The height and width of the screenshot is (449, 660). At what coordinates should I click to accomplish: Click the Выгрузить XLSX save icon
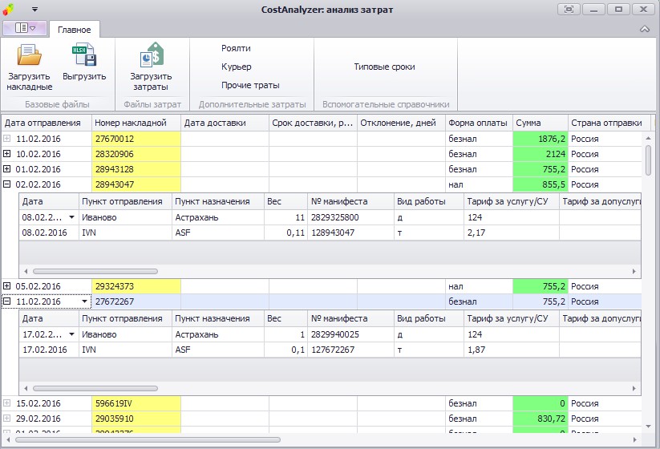(84, 56)
